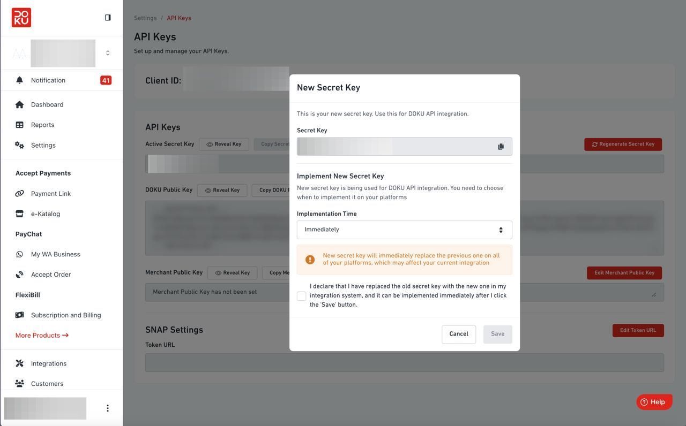Copy the new secret key via icon
Viewport: 686px width, 426px height.
[x=501, y=147]
